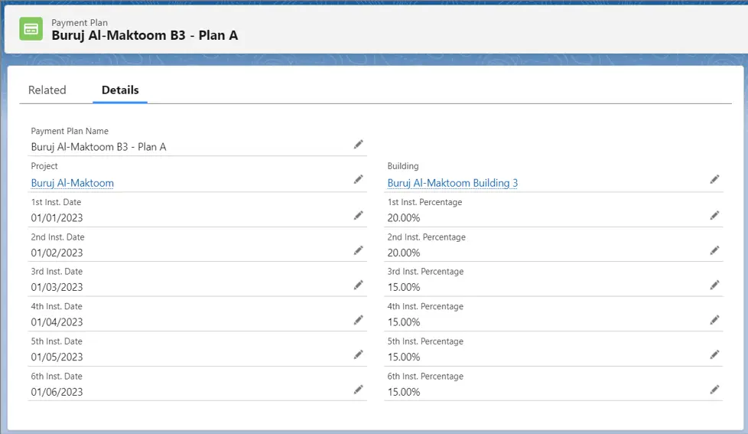
Task: Click edit pencil for 4th Inst. Date
Action: coord(358,320)
